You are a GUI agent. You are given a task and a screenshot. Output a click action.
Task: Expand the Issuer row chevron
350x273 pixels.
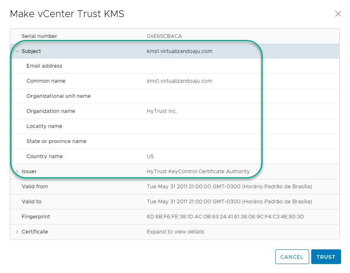[17, 172]
